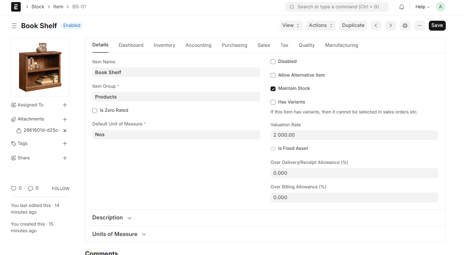Save the item
The height and width of the screenshot is (255, 464).
pyautogui.click(x=437, y=25)
